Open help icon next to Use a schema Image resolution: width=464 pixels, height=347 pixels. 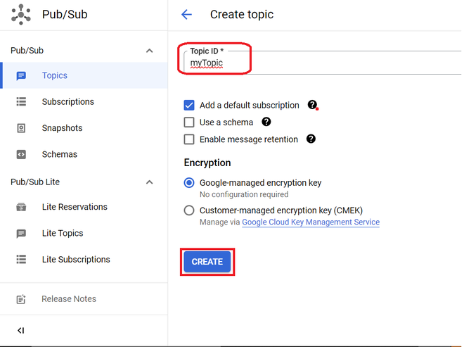point(266,122)
